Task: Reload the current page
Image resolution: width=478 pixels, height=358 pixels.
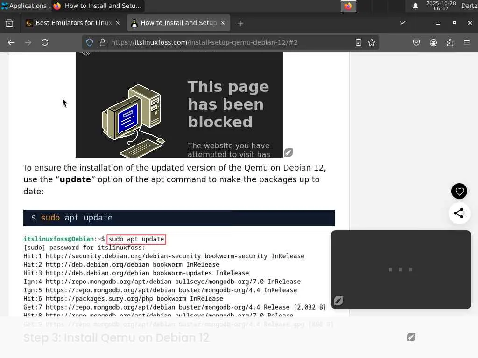Action: coord(45,42)
